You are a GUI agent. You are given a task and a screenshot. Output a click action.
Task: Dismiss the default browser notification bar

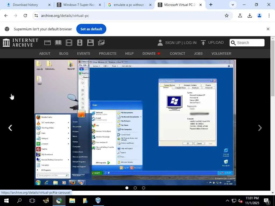pos(268,29)
